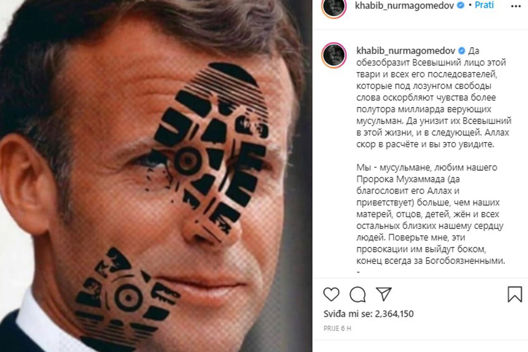The image size is (528, 352).
Task: Open khabib_nurmagomedov profile from the header username
Action: (405, 5)
